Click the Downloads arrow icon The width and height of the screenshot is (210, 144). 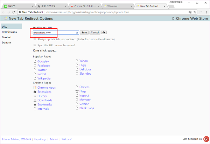coord(35,100)
